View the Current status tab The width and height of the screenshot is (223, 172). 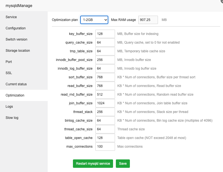pos(16,84)
